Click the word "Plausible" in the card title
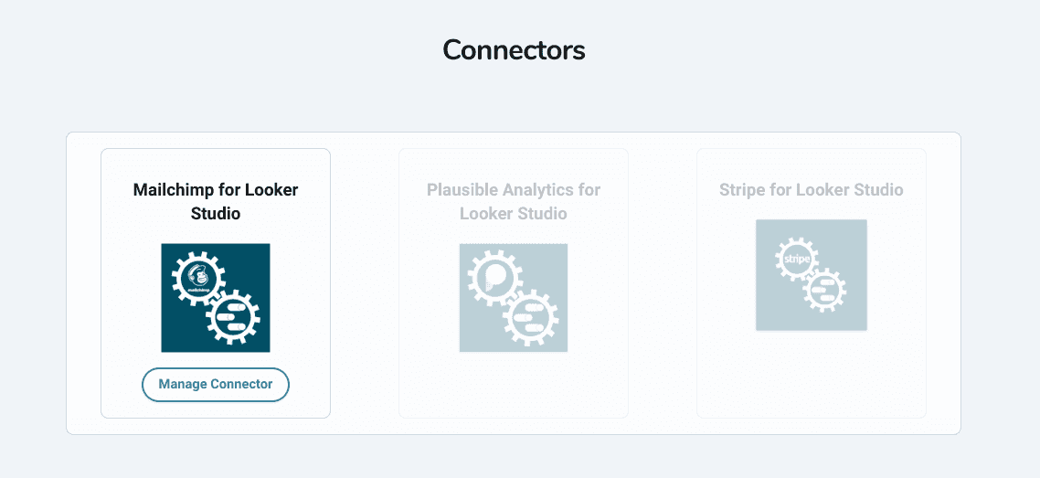The height and width of the screenshot is (478, 1040). click(463, 190)
